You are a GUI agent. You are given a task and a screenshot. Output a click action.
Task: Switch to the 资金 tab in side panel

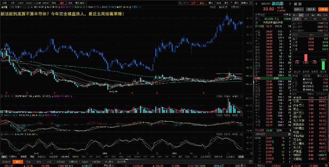point(301,15)
